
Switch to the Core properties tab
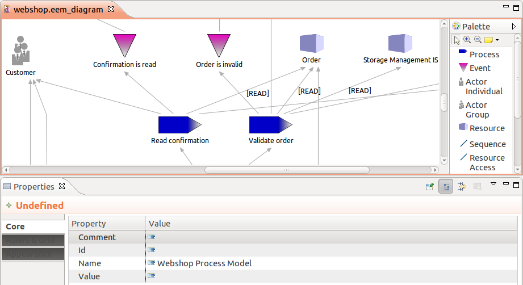[33, 227]
